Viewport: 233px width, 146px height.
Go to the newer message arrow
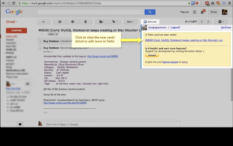(202, 22)
